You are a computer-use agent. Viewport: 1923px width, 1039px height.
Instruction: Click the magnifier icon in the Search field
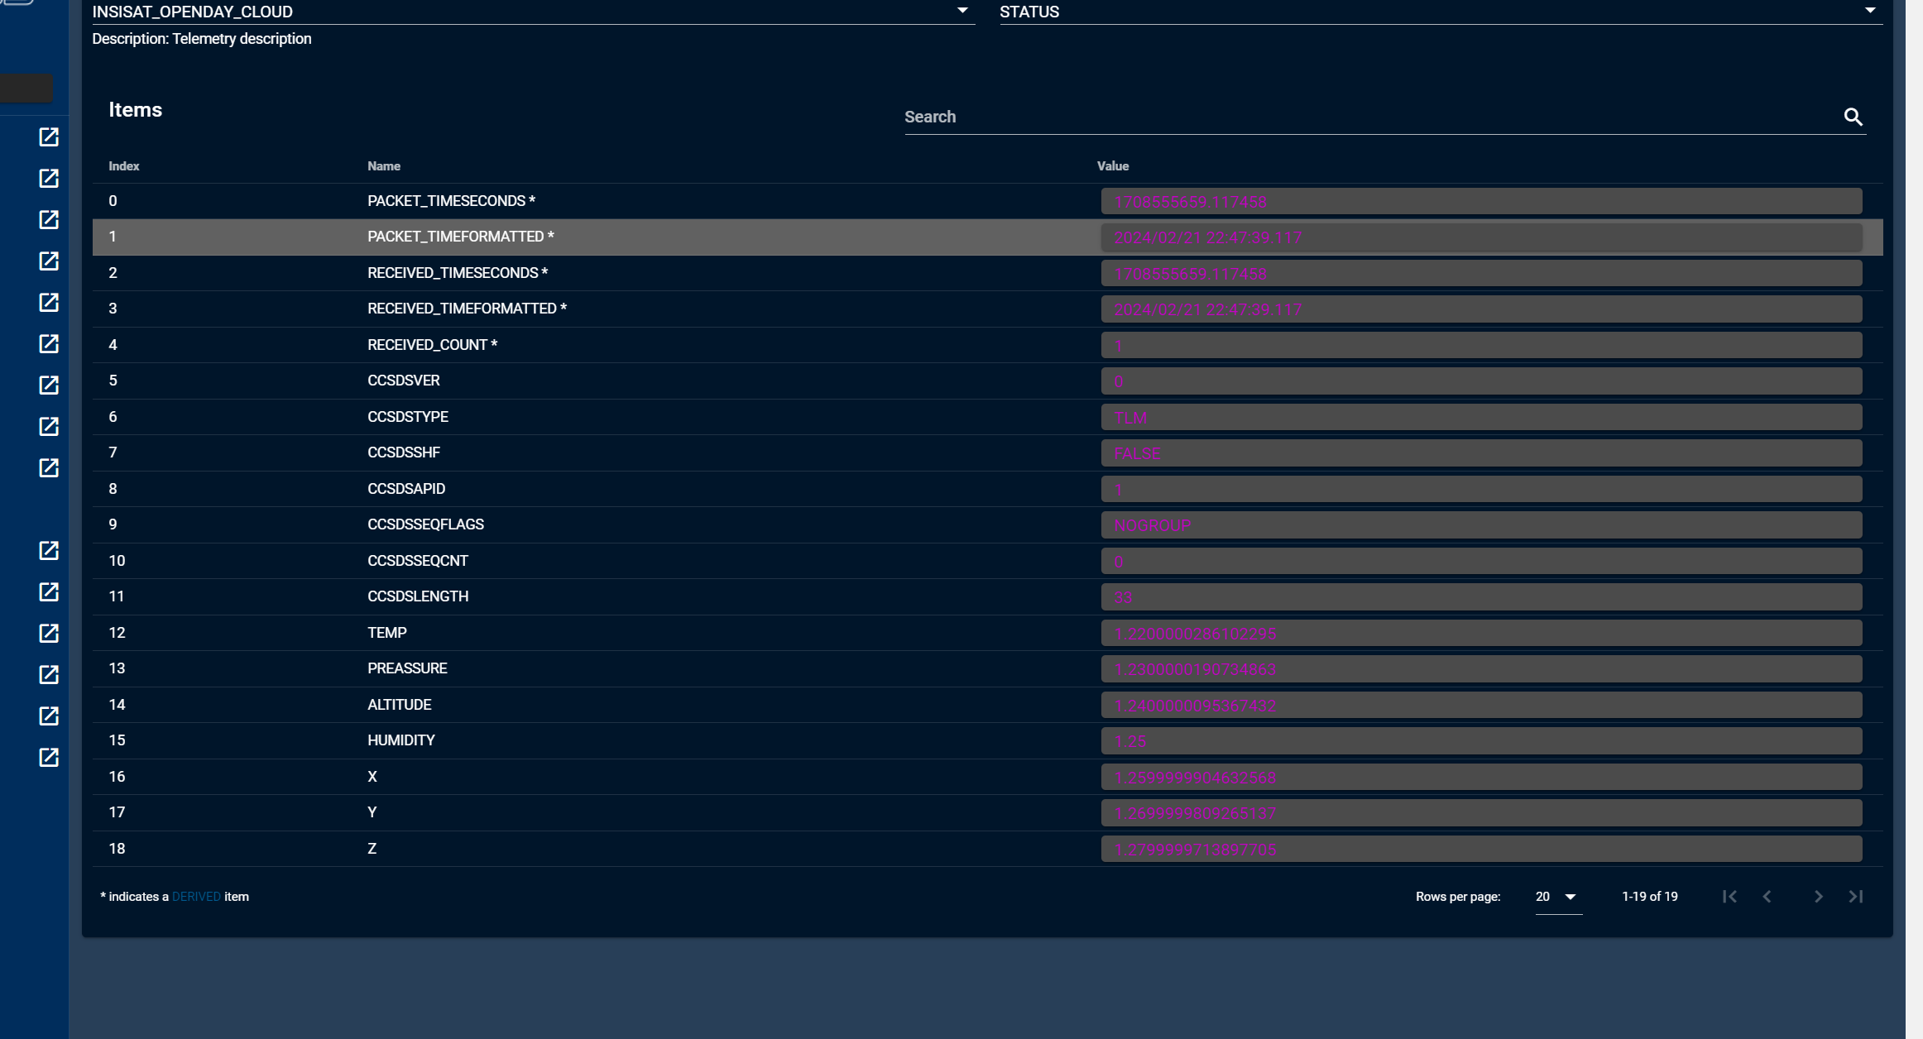(x=1853, y=117)
